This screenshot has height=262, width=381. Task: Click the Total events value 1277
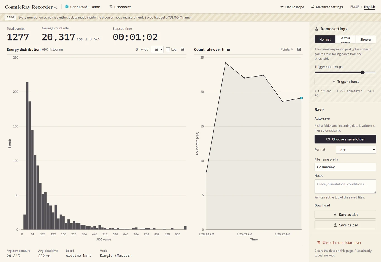coord(18,37)
